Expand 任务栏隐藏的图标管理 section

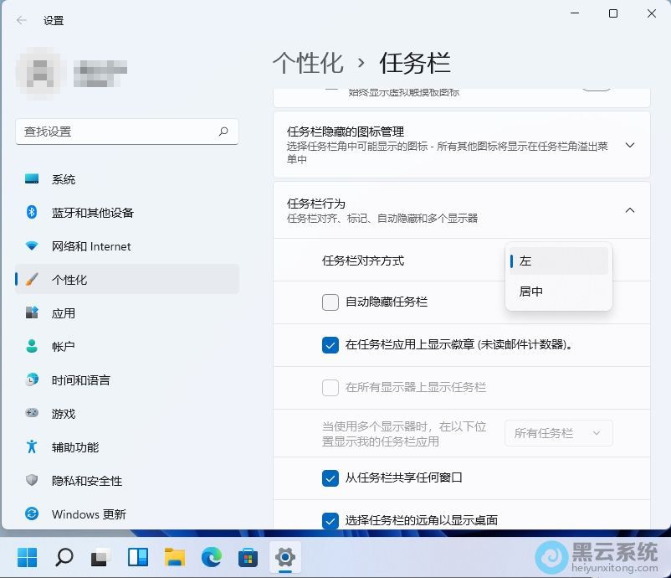pos(630,146)
